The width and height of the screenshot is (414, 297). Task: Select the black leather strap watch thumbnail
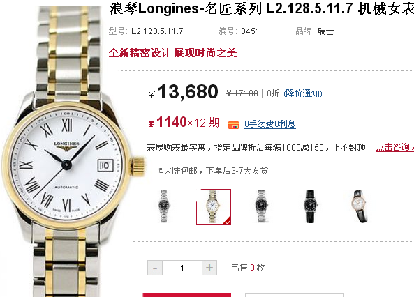(x=311, y=206)
